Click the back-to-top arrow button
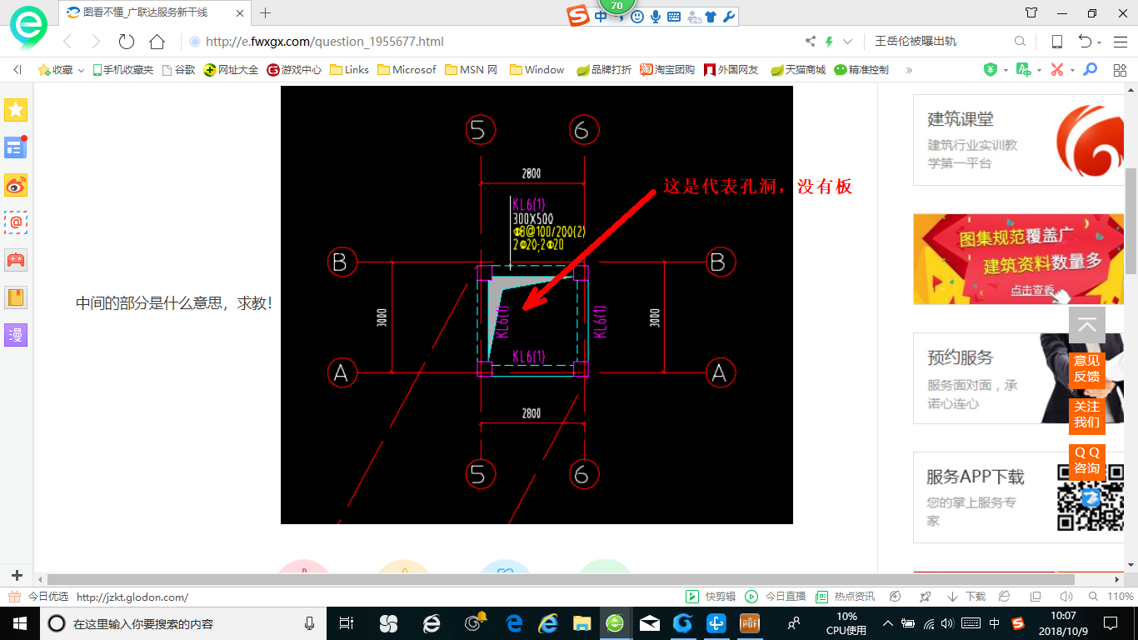 point(1087,326)
